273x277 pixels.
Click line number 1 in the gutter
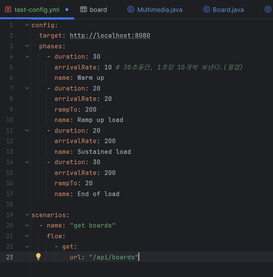pyautogui.click(x=11, y=25)
